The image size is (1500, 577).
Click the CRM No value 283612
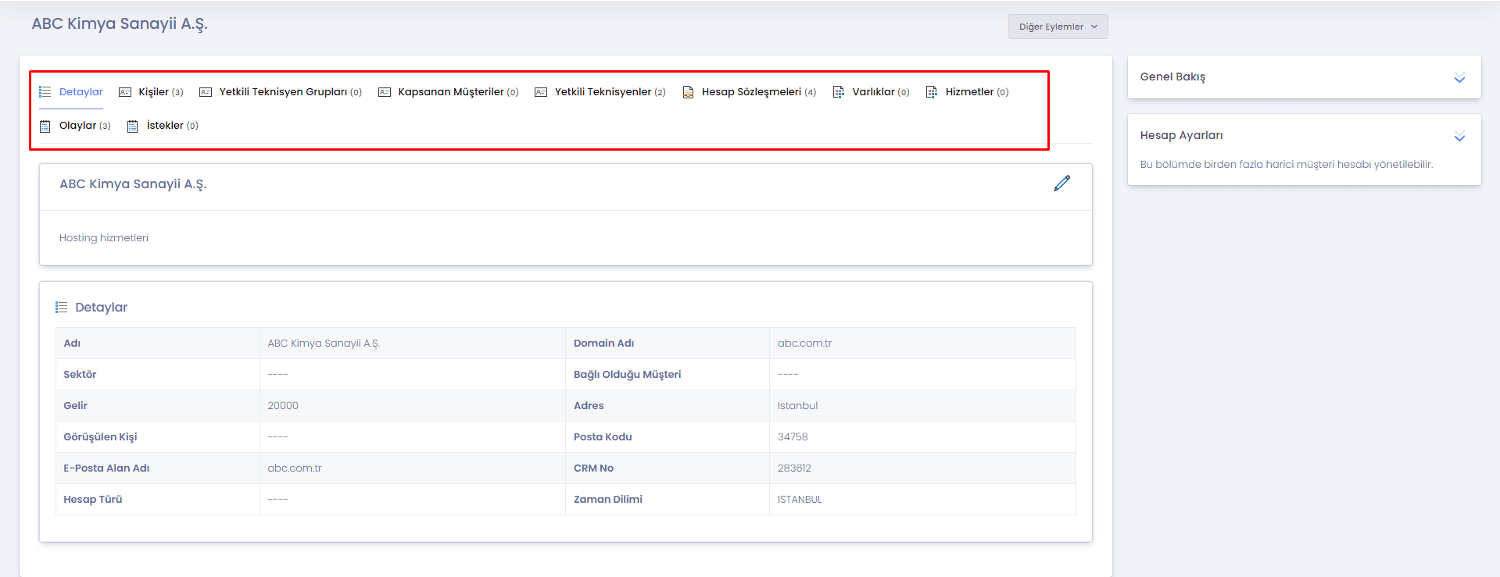794,468
